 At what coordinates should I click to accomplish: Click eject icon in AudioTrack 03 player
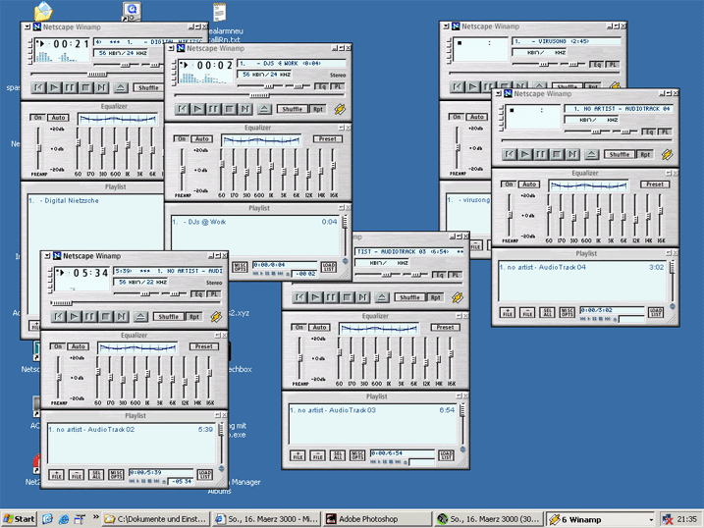382,297
